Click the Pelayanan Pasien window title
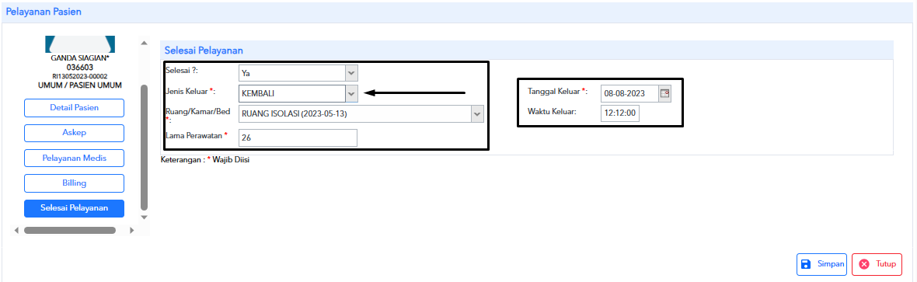Image resolution: width=917 pixels, height=282 pixels. [44, 11]
